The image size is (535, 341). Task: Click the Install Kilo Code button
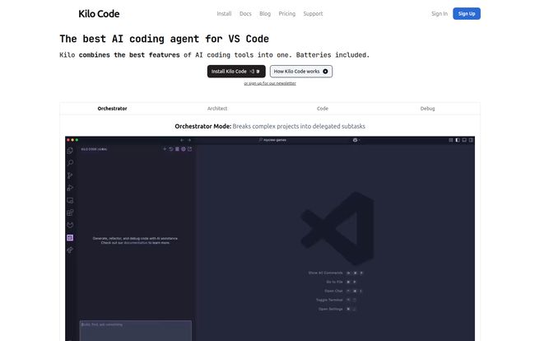click(236, 72)
